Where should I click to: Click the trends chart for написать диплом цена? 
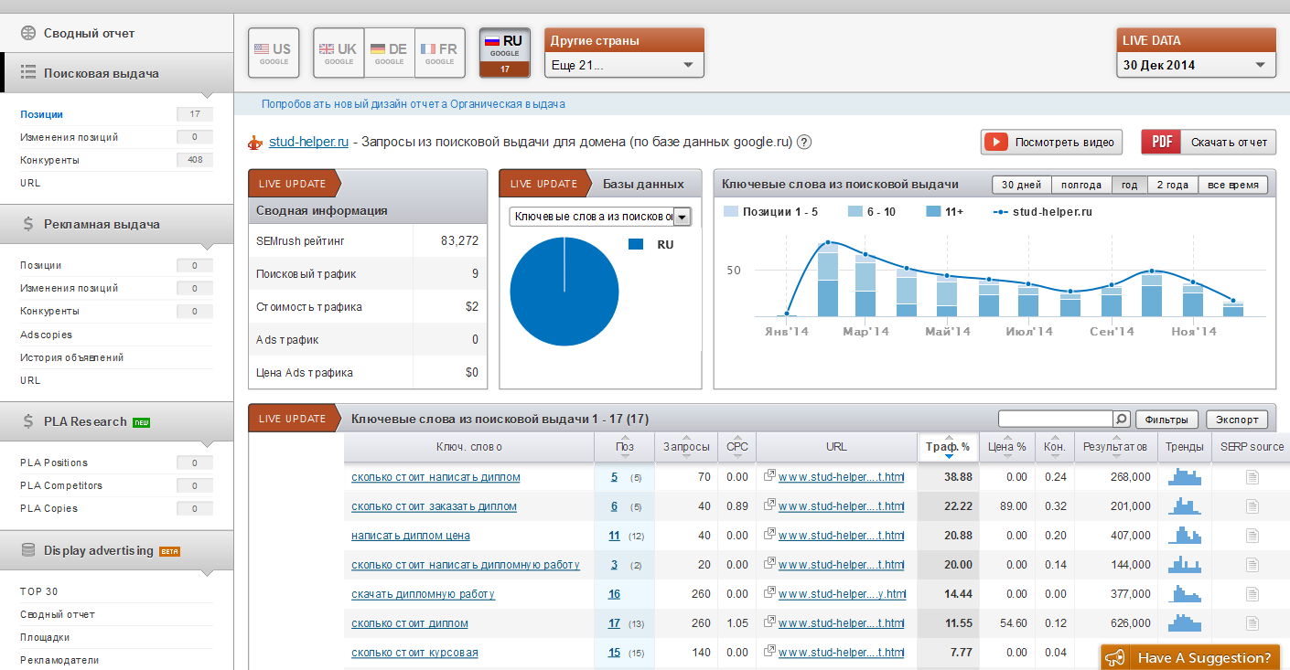(x=1185, y=536)
